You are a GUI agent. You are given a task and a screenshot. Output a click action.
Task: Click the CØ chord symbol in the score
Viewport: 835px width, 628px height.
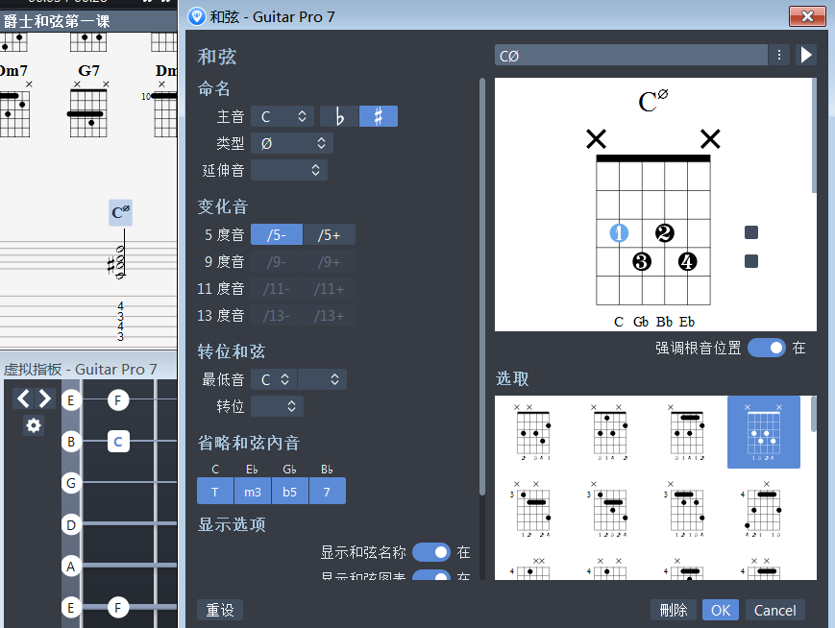click(118, 212)
